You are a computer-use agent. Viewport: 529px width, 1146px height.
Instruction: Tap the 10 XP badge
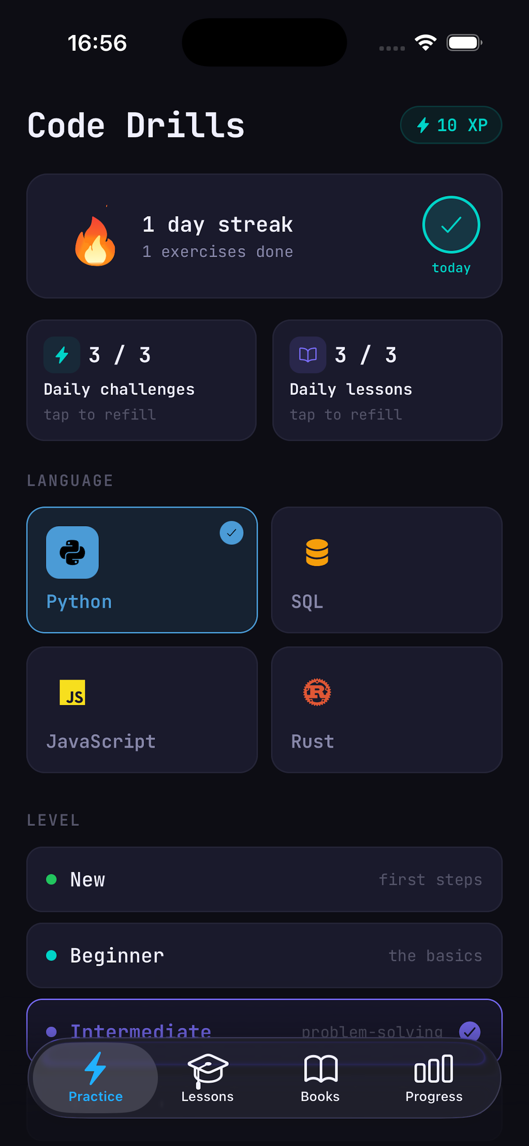(x=451, y=125)
